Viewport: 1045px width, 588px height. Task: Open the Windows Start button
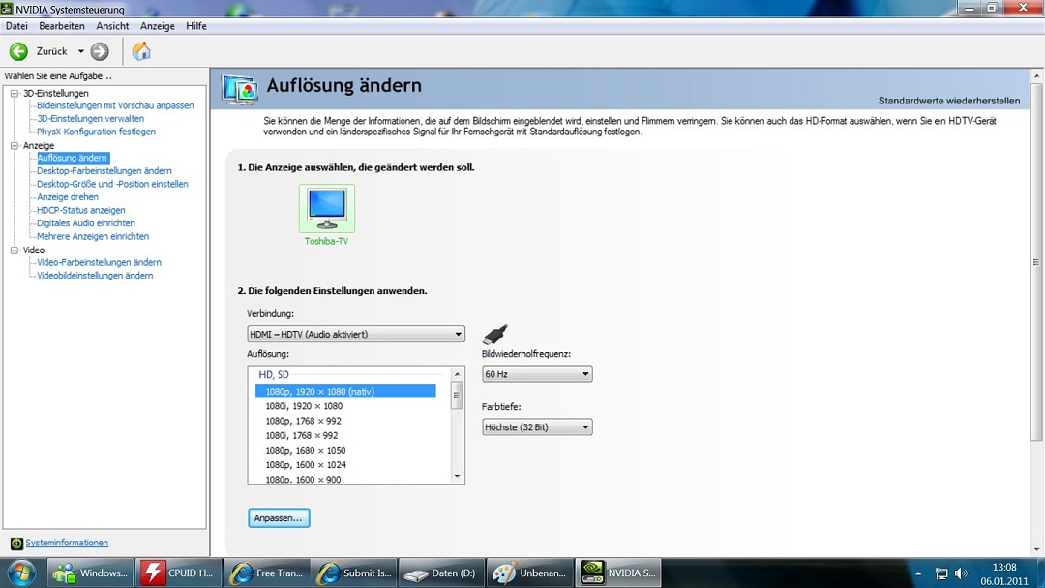coord(21,573)
